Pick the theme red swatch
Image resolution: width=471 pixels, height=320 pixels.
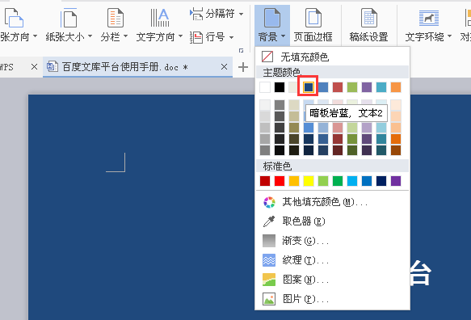point(338,87)
